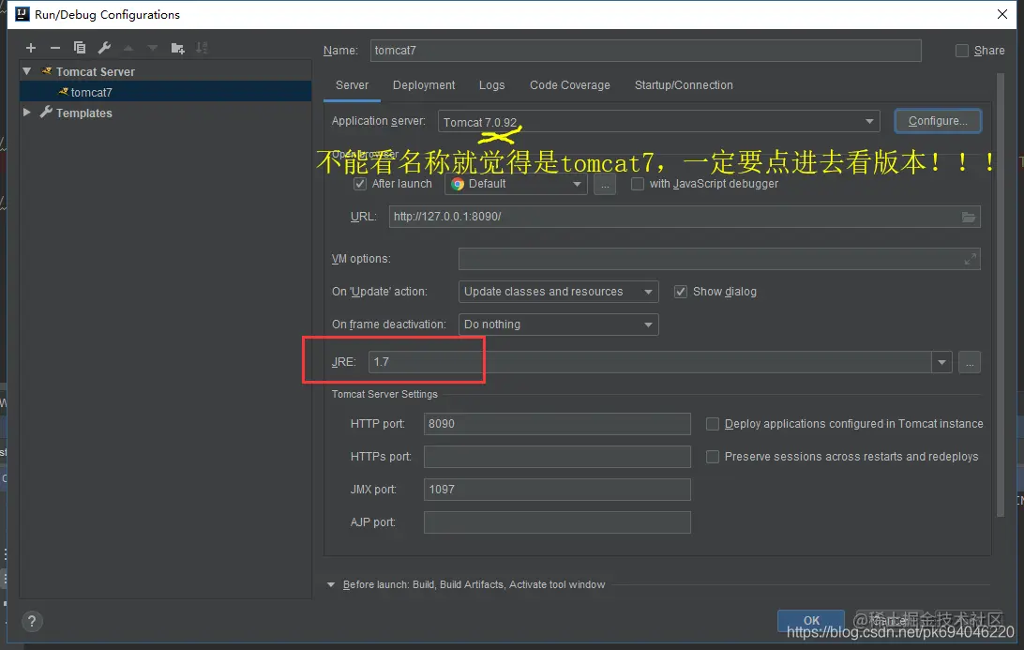Image resolution: width=1024 pixels, height=650 pixels.
Task: Toggle the Share checkbox
Action: [962, 51]
